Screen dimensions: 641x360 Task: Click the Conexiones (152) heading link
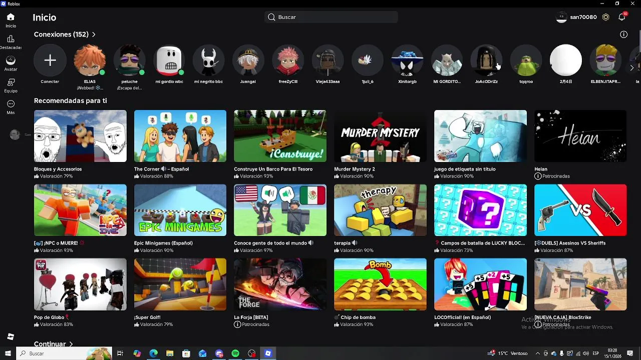61,34
